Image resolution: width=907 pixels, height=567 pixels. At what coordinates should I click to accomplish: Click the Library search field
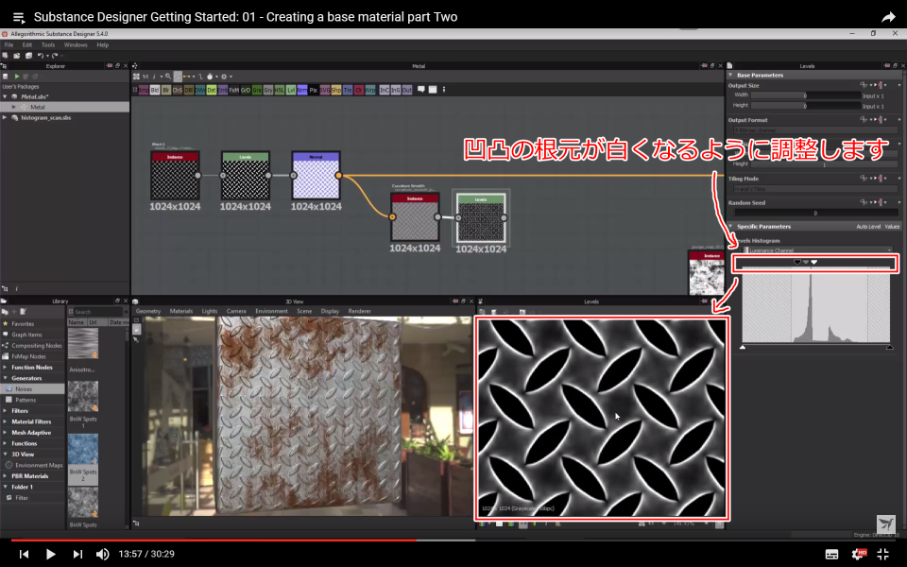pyautogui.click(x=96, y=312)
